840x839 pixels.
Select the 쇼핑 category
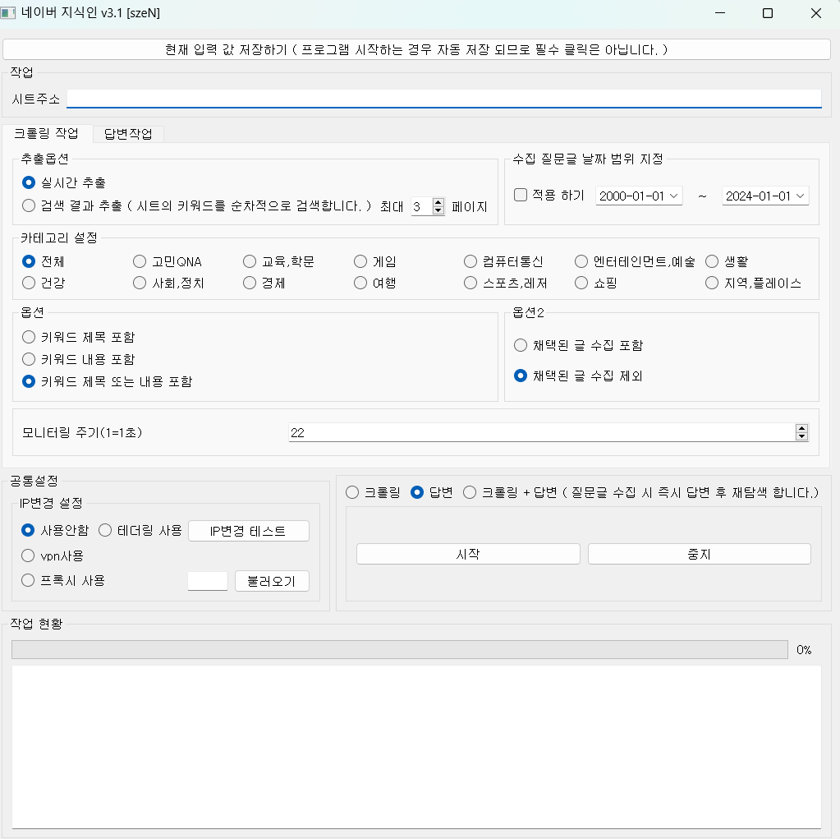(595, 283)
